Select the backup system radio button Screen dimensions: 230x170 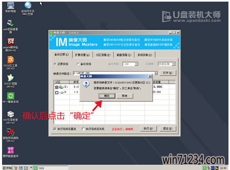pos(78,64)
